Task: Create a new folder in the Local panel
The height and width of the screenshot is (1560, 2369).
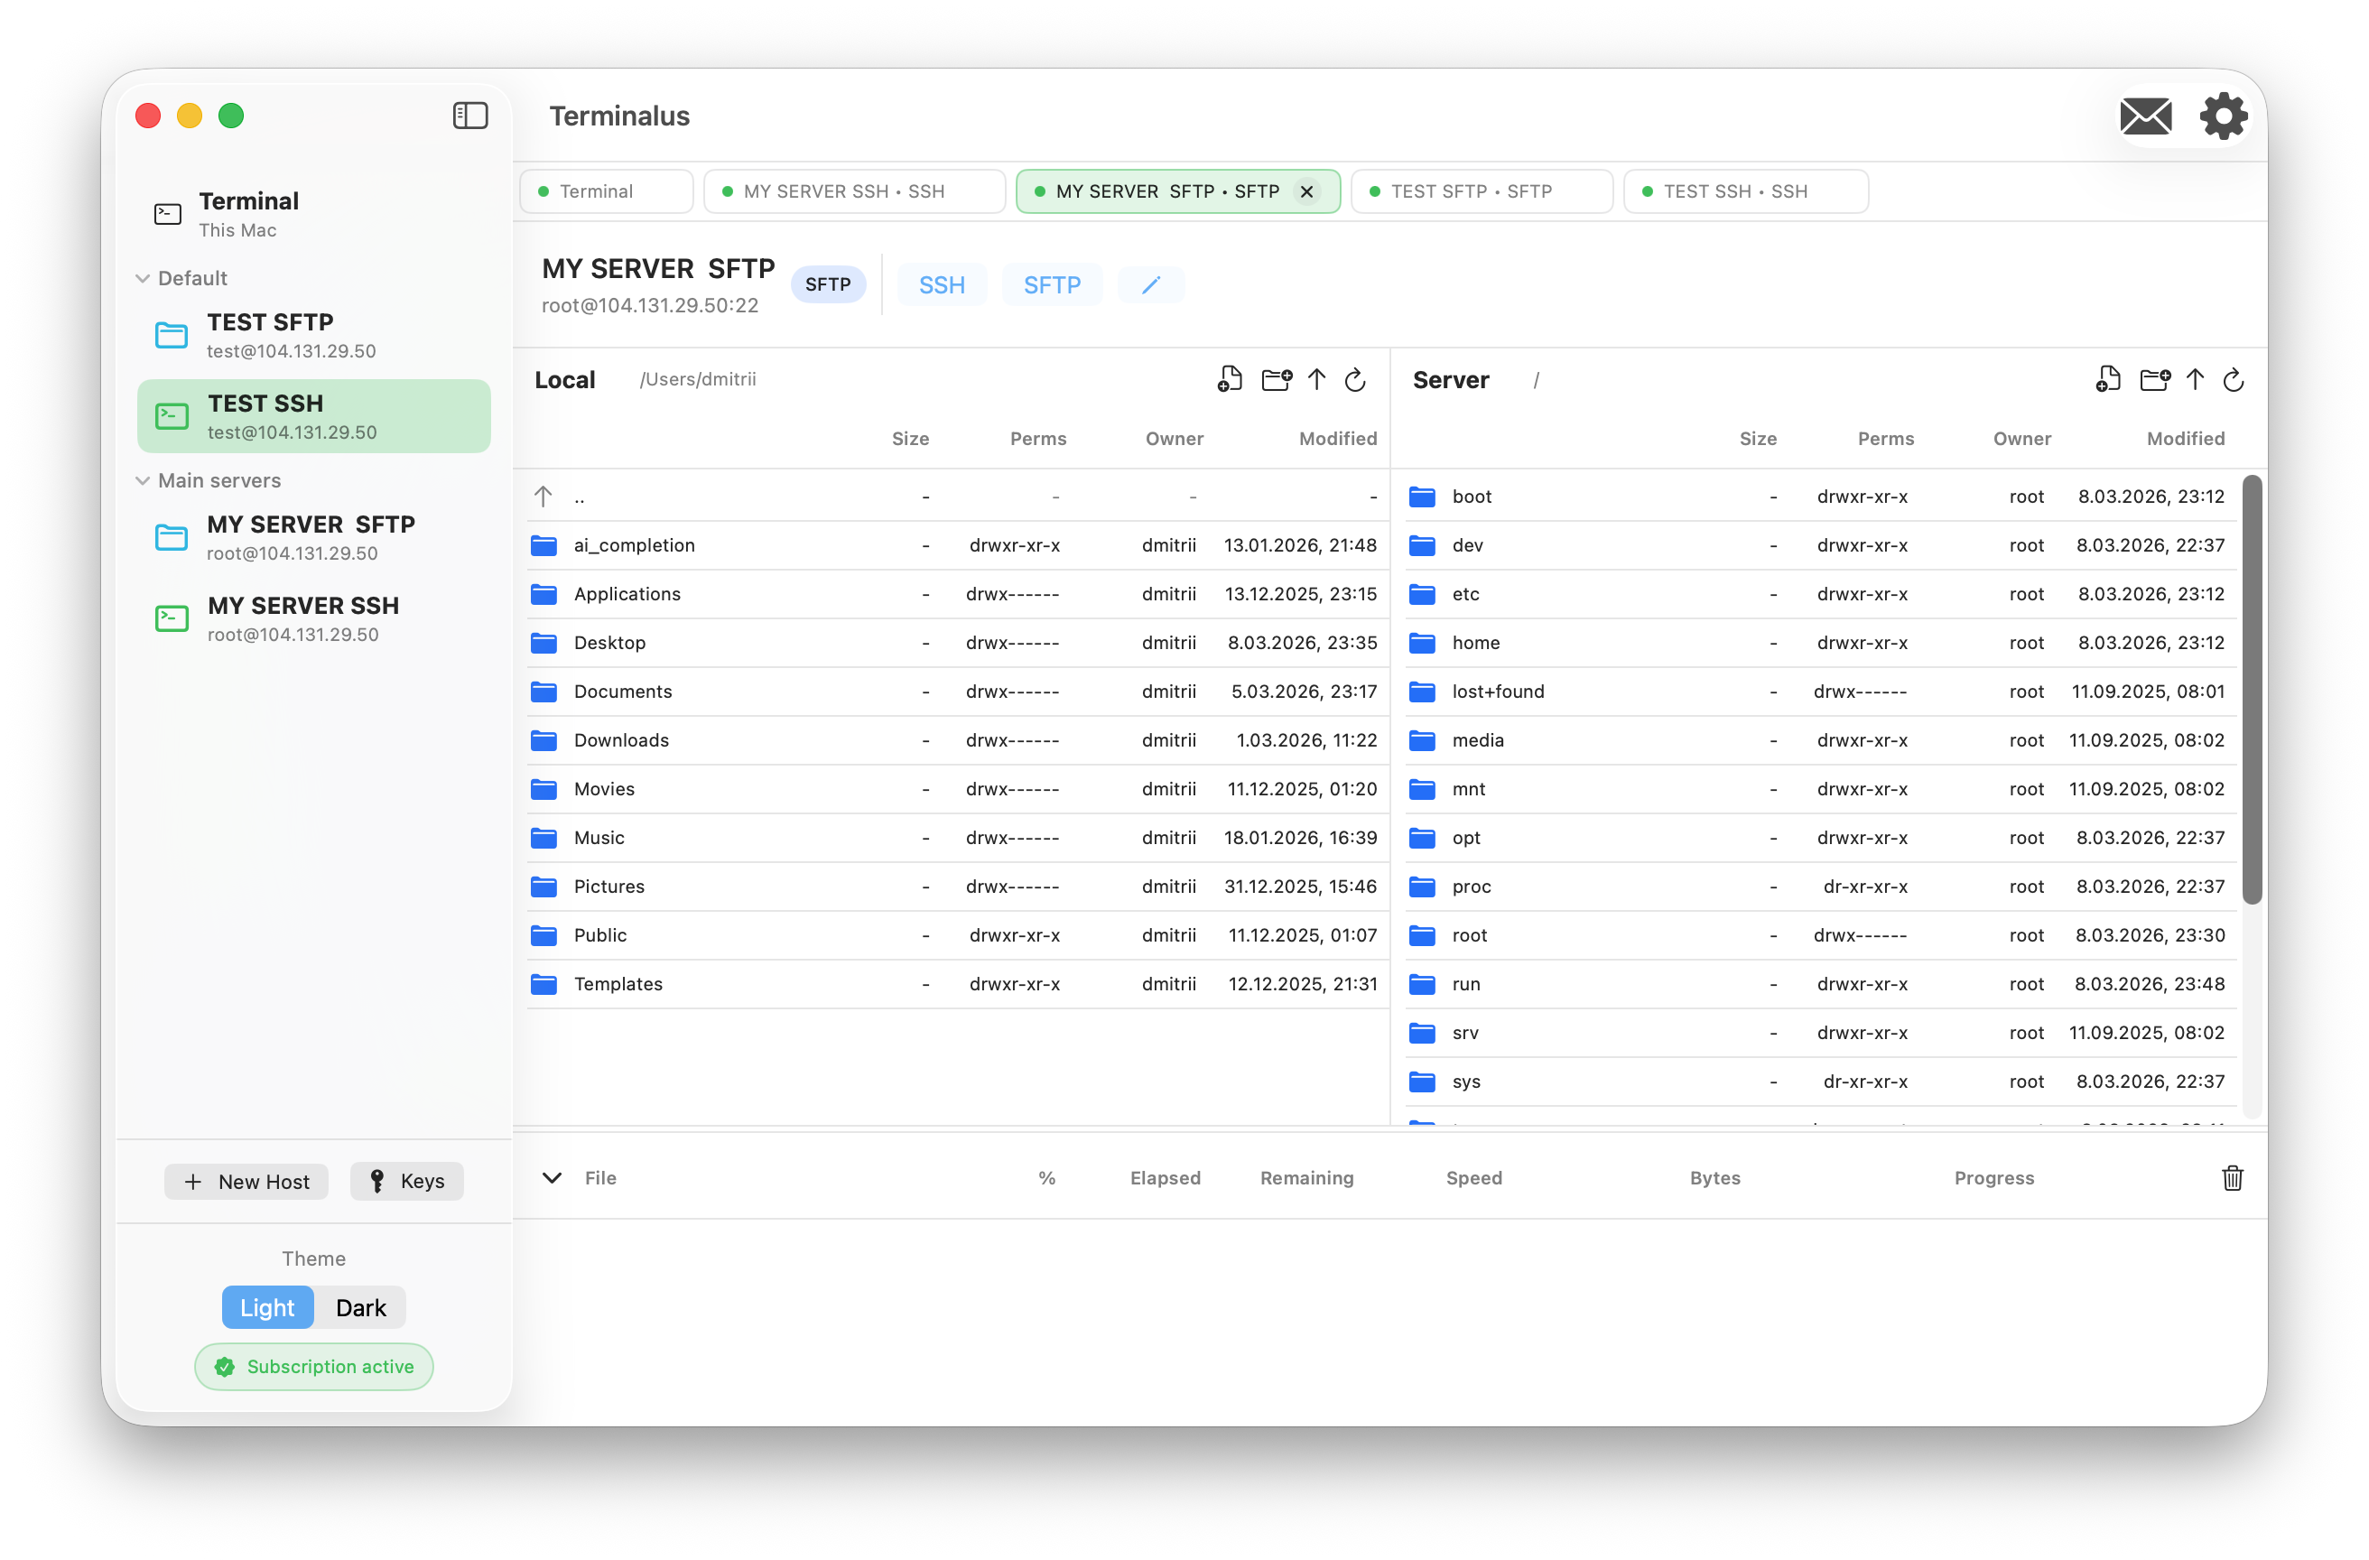Action: pyautogui.click(x=1276, y=379)
